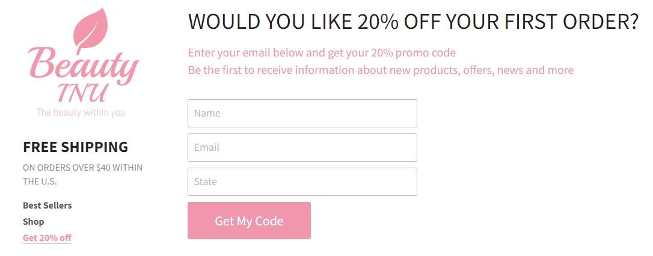Image resolution: width=653 pixels, height=256 pixels.
Task: Focus the Name input field
Action: pyautogui.click(x=302, y=113)
